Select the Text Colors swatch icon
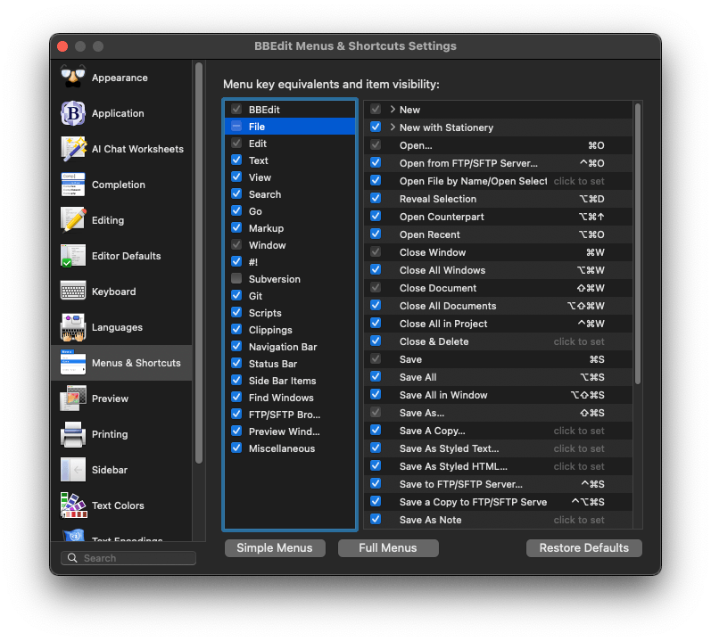The width and height of the screenshot is (711, 641). click(x=73, y=505)
